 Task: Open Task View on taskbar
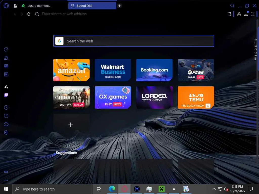(99, 189)
